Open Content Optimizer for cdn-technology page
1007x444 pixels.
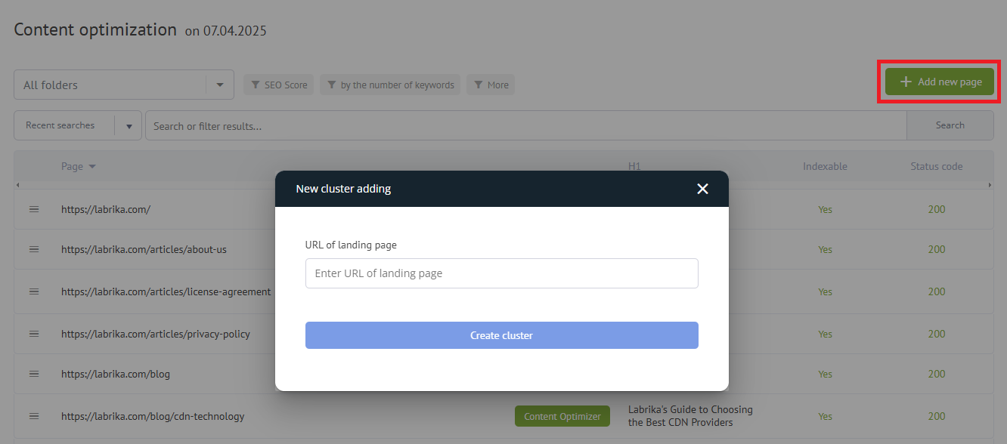pos(562,416)
